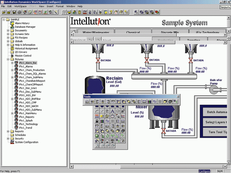Expand the Dynamo Sets folder
The height and width of the screenshot is (173, 231).
coord(8,34)
